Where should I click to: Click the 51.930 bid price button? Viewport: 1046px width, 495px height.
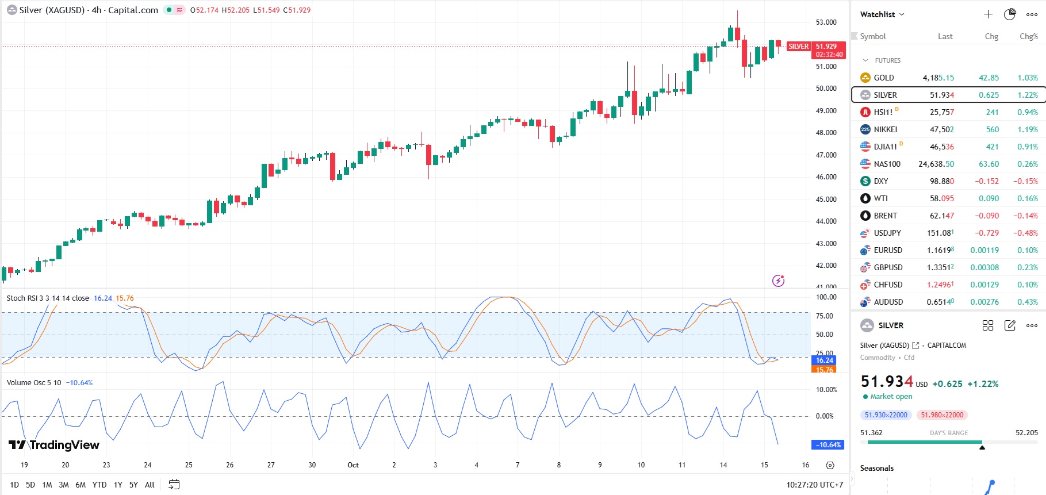(886, 415)
